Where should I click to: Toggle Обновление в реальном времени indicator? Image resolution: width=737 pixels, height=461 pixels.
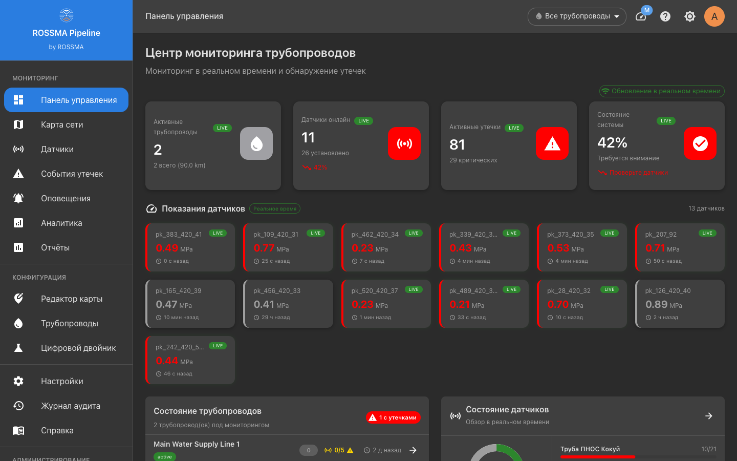662,91
